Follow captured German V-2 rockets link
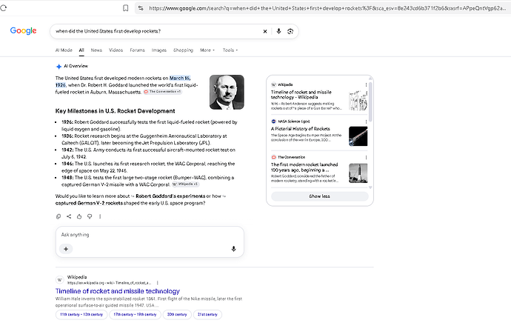The width and height of the screenshot is (511, 323). tap(89, 203)
